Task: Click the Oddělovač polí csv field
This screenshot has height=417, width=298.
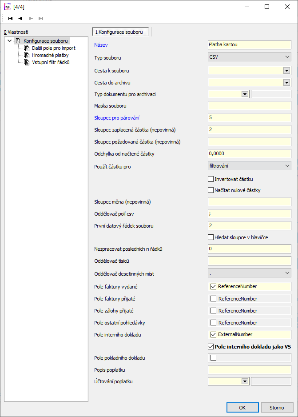Action: (x=250, y=213)
